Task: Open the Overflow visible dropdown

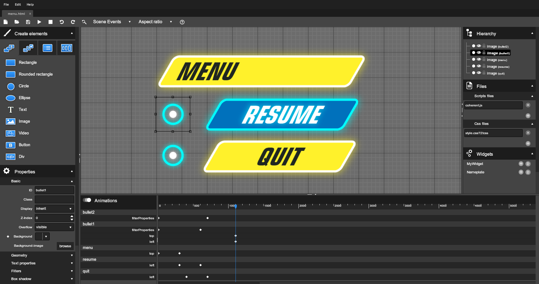Action: pos(54,227)
